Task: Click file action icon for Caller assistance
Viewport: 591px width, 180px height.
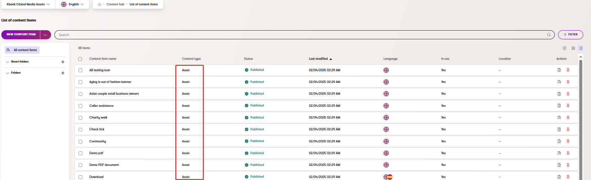Action: point(559,106)
